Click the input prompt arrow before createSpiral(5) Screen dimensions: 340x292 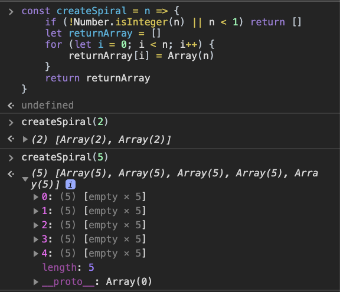point(11,158)
